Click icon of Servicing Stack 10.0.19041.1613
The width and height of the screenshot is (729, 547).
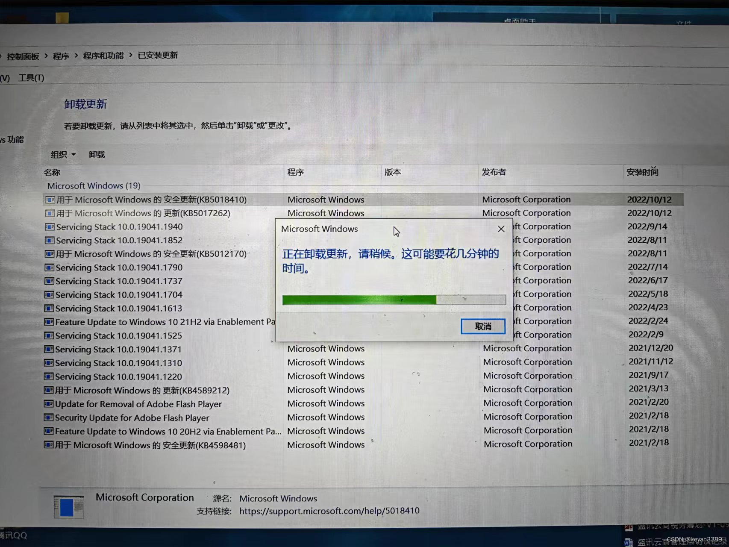(49, 309)
